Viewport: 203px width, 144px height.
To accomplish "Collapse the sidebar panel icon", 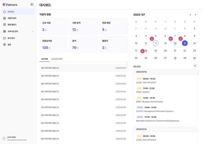I will [x=32, y=5].
